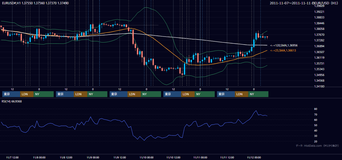Select the NY session block for 11/10
The image size is (342, 160).
tap(205, 94)
